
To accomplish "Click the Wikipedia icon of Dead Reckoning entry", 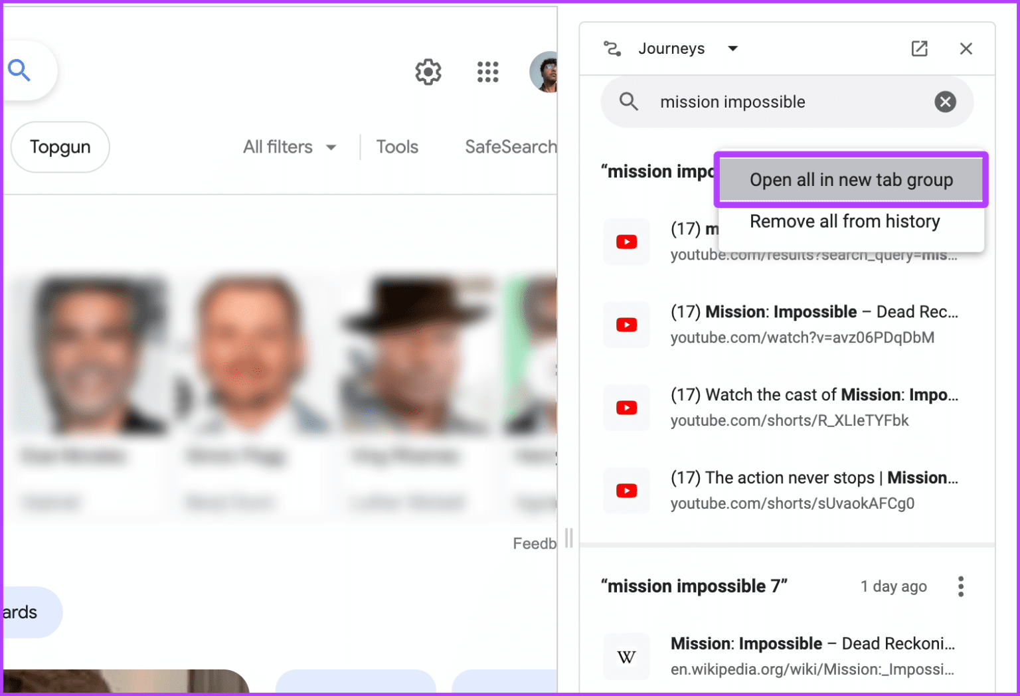I will (x=627, y=657).
